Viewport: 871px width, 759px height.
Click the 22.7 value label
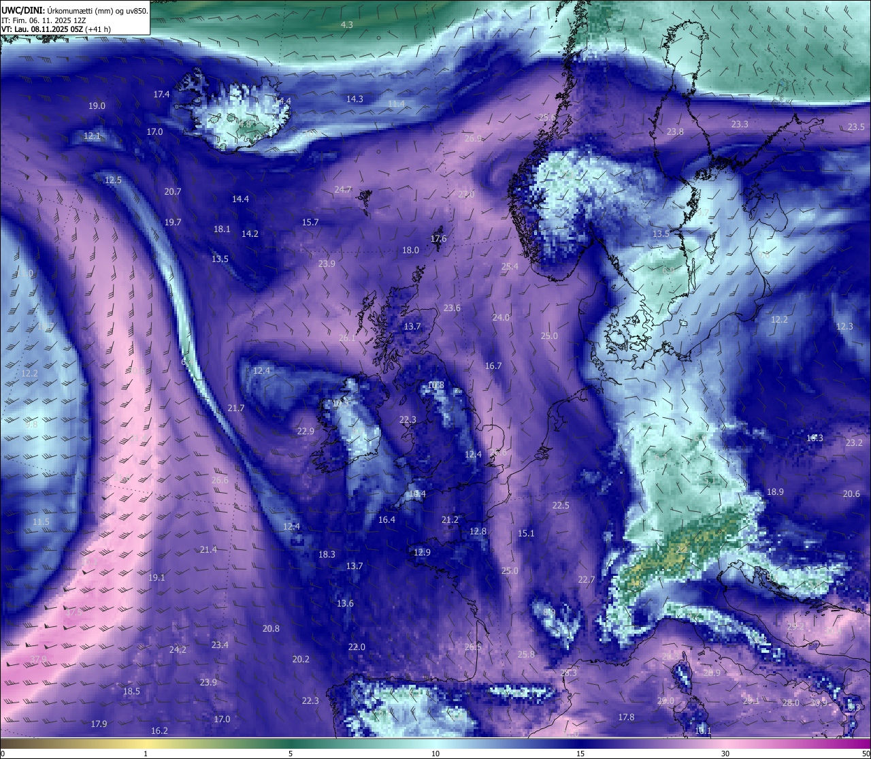(x=587, y=580)
